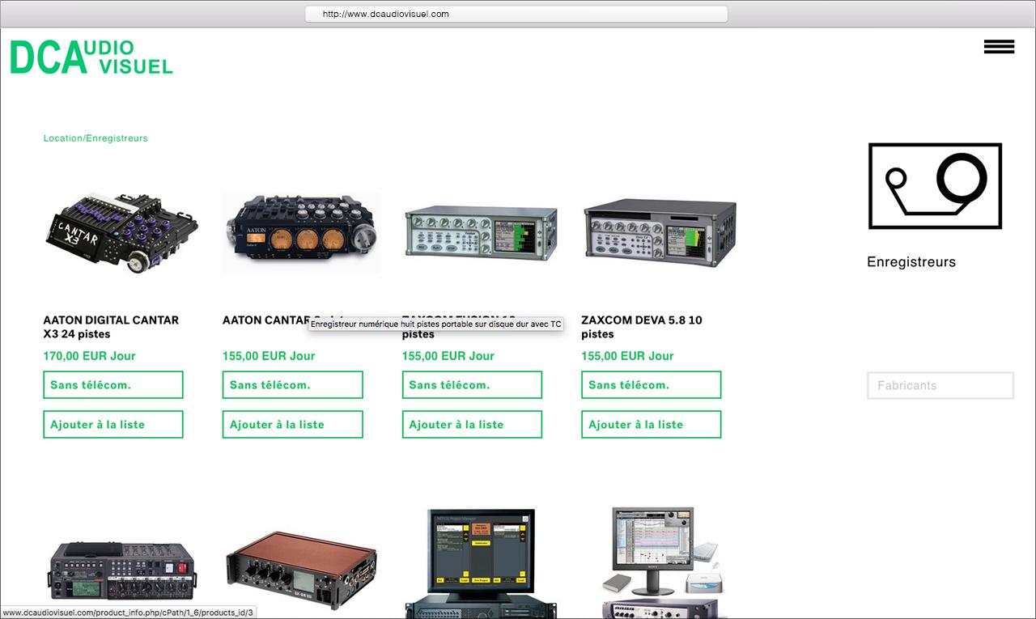Open the Aaton Cantar X3 product image
This screenshot has width=1036, height=619.
(121, 233)
